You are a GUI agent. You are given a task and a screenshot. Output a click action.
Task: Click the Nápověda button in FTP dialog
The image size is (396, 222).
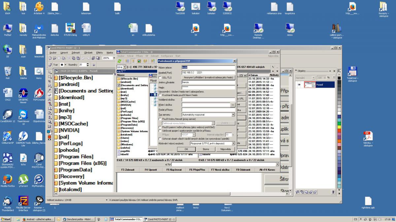tap(225, 149)
